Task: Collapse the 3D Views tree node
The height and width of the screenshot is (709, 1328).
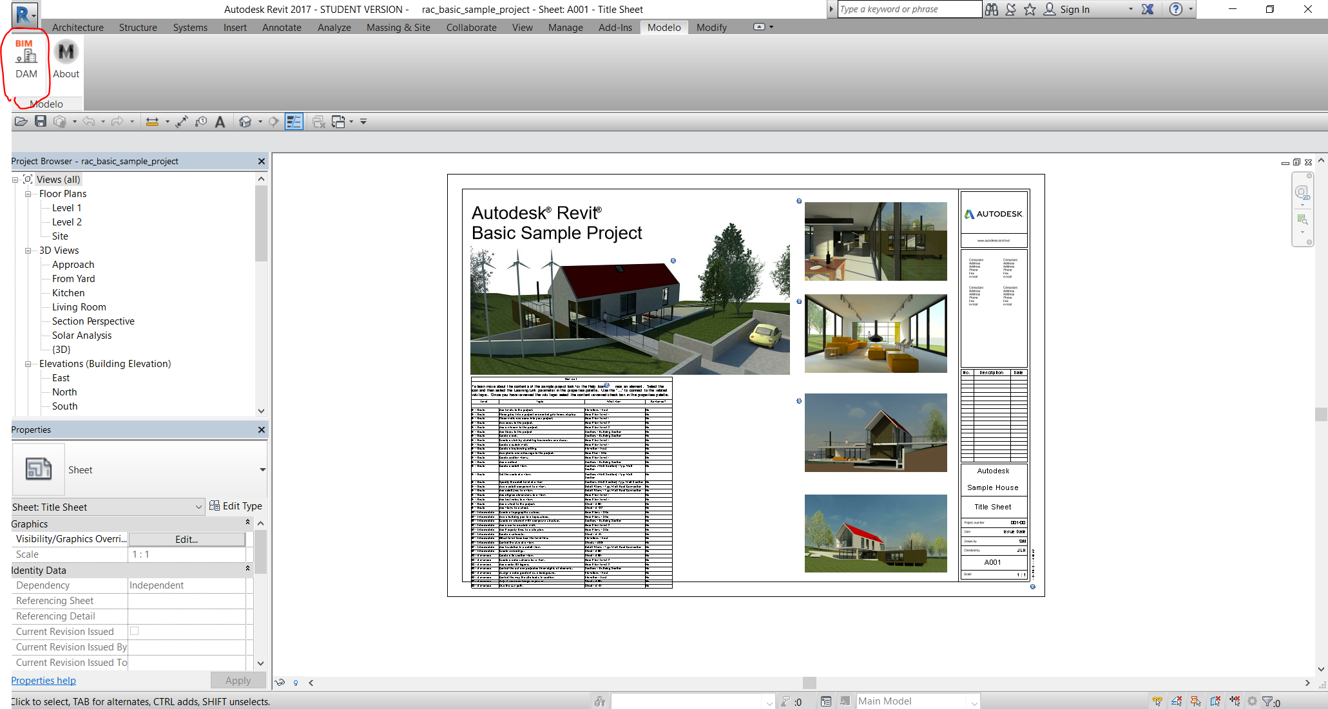Action: [28, 251]
